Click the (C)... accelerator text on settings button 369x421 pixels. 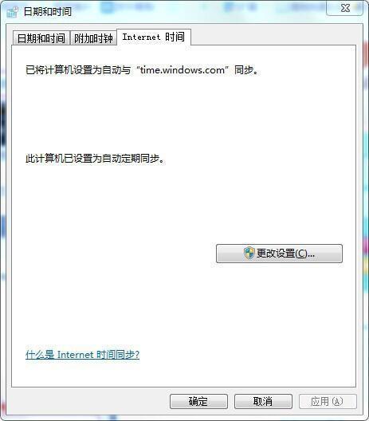305,254
